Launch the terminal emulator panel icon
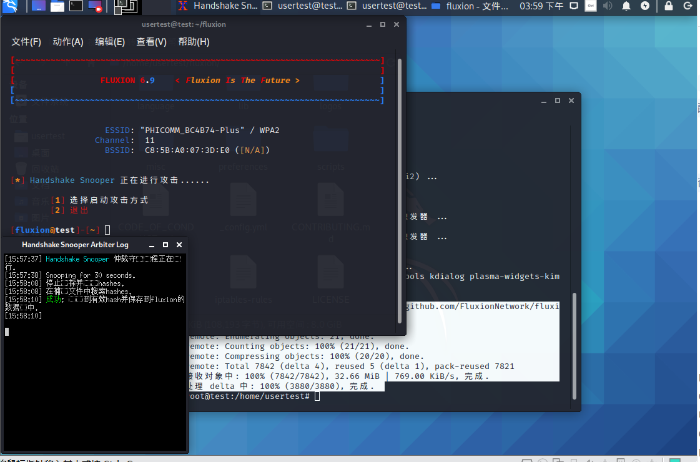The height and width of the screenshot is (462, 700). 76,6
